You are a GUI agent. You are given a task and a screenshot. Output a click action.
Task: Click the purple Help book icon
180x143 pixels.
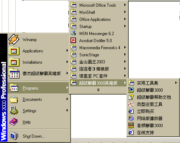point(14,122)
